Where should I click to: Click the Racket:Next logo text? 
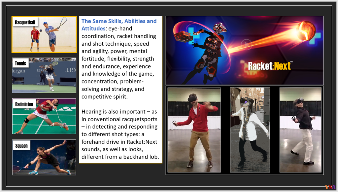click(270, 66)
